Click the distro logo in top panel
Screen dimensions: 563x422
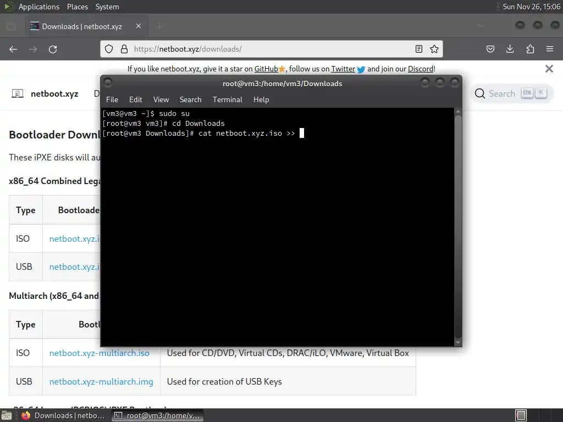(9, 7)
